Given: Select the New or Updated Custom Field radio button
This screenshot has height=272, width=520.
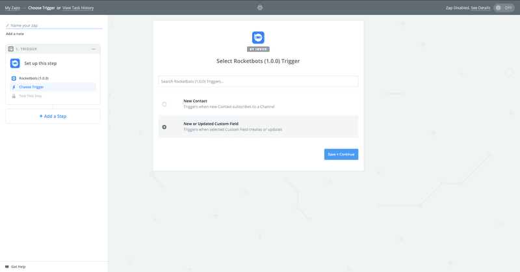Looking at the screenshot, I should 164,127.
